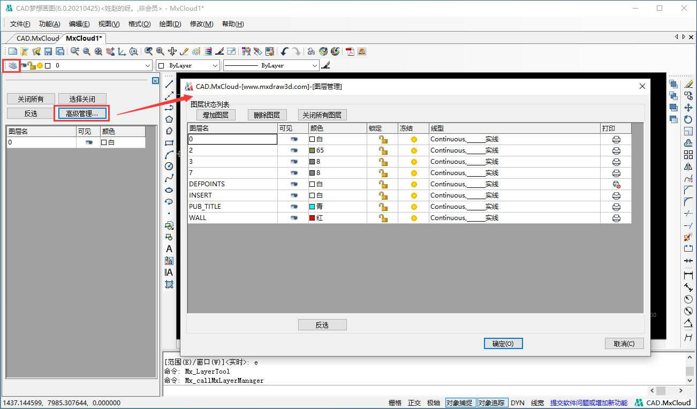Viewport: 697px width, 409px height.
Task: Click the 删除图层 button
Action: (x=267, y=115)
